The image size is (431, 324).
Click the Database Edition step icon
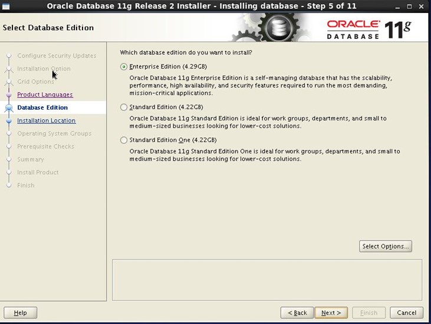click(x=9, y=108)
